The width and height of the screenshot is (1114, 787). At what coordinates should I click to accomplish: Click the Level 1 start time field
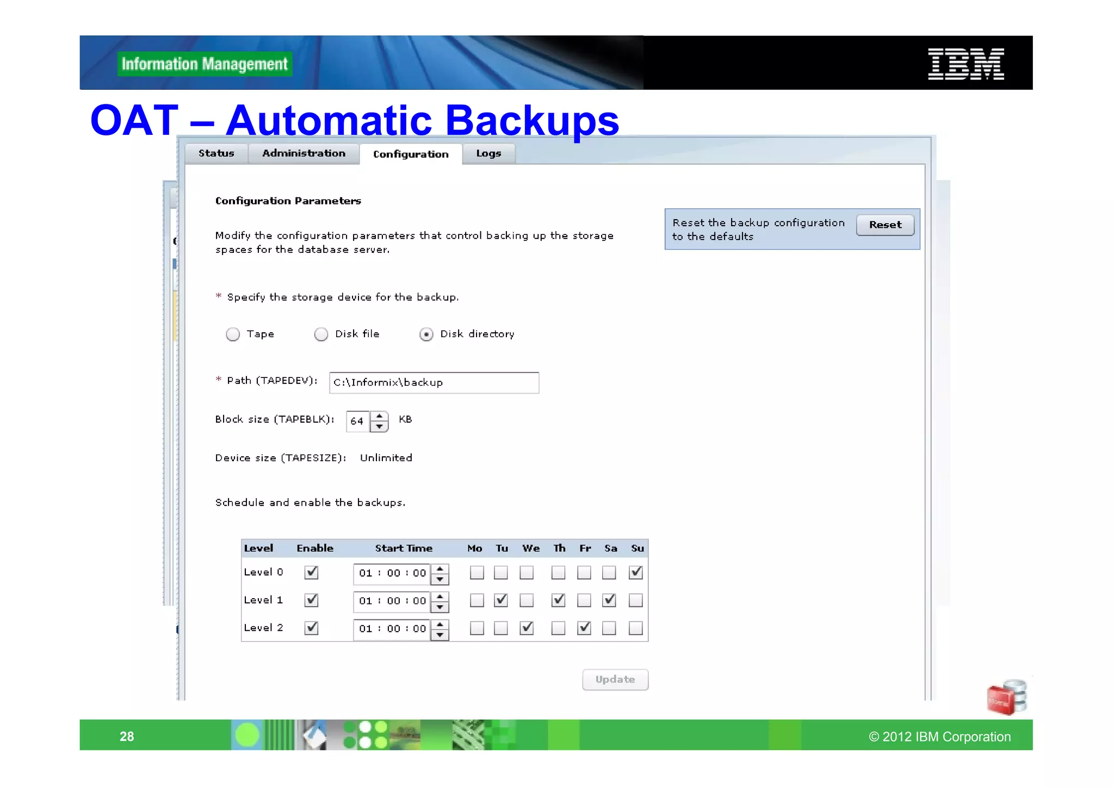[392, 601]
